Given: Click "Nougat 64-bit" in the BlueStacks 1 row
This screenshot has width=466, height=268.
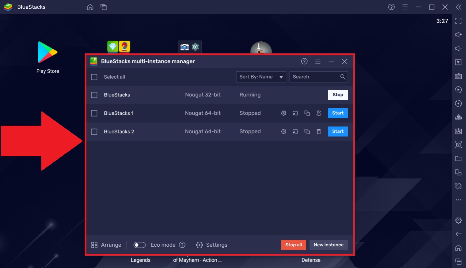Looking at the screenshot, I should 203,113.
